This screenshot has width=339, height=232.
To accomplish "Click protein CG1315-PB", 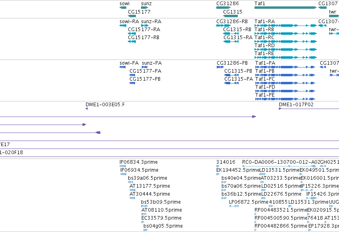I will 231,75.
